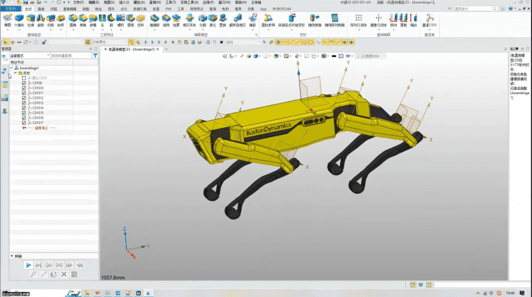This screenshot has width=532, height=297.
Task: Click the filter funnel icon in manager
Action: pos(95,55)
